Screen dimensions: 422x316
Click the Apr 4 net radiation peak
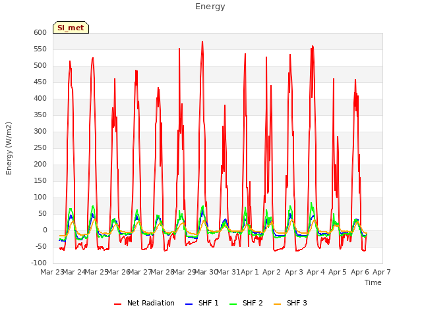[313, 46]
